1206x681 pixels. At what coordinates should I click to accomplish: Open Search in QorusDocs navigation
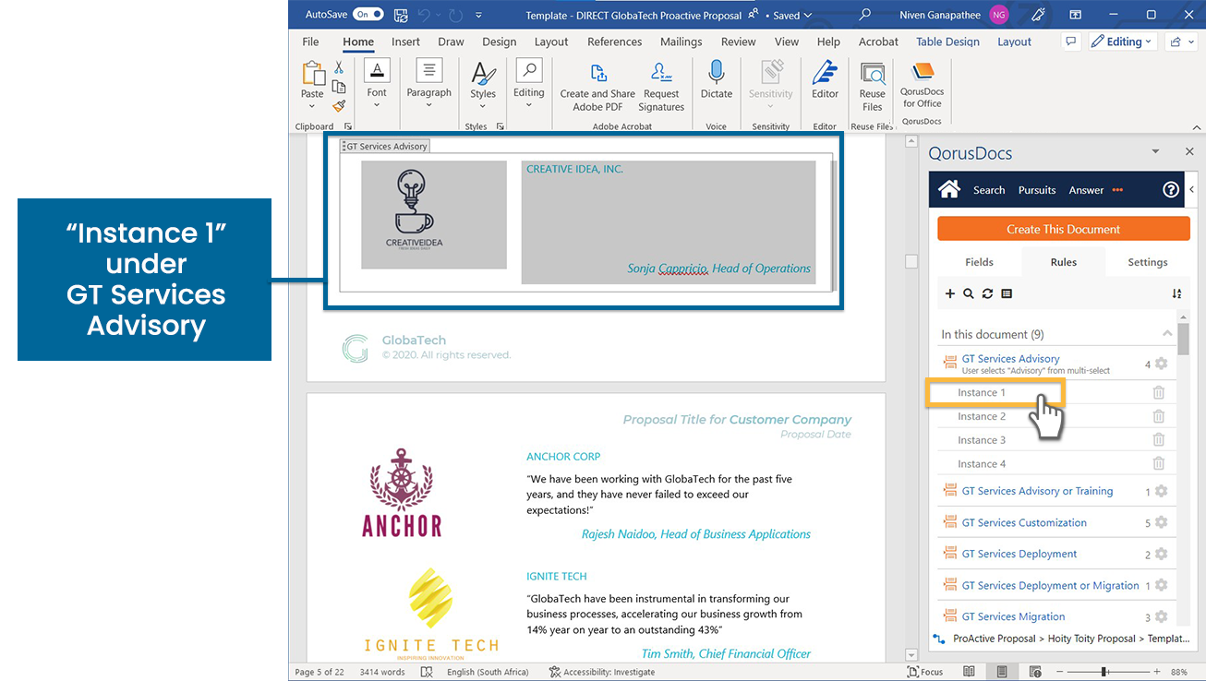click(x=989, y=190)
